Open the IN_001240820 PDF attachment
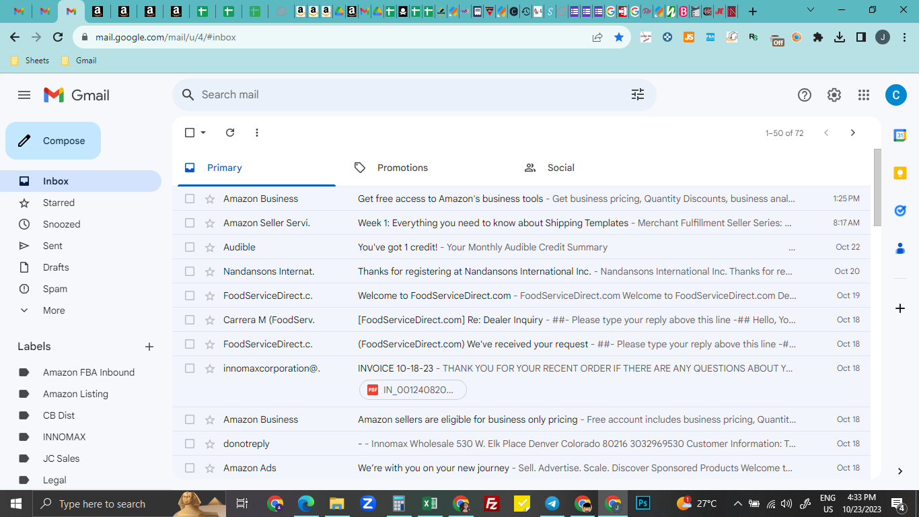 pos(413,390)
